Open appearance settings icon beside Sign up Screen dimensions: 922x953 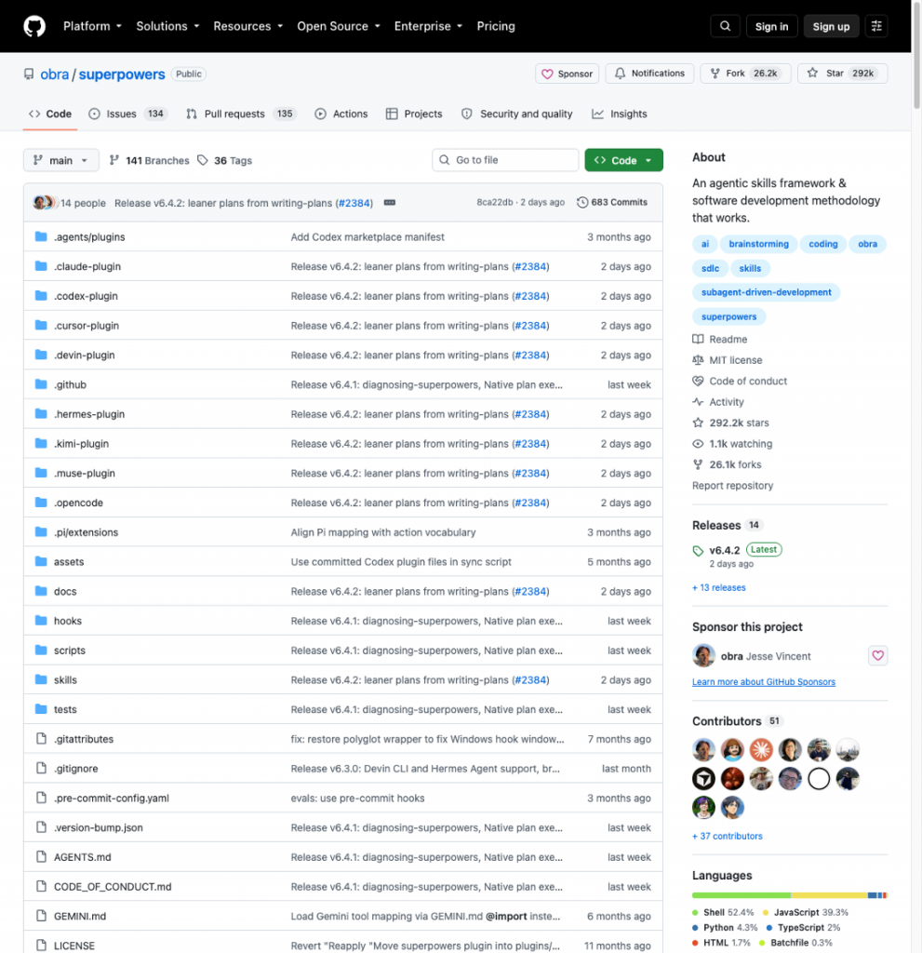876,26
